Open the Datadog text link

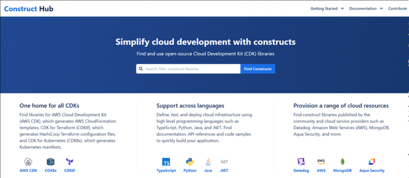click(x=301, y=171)
